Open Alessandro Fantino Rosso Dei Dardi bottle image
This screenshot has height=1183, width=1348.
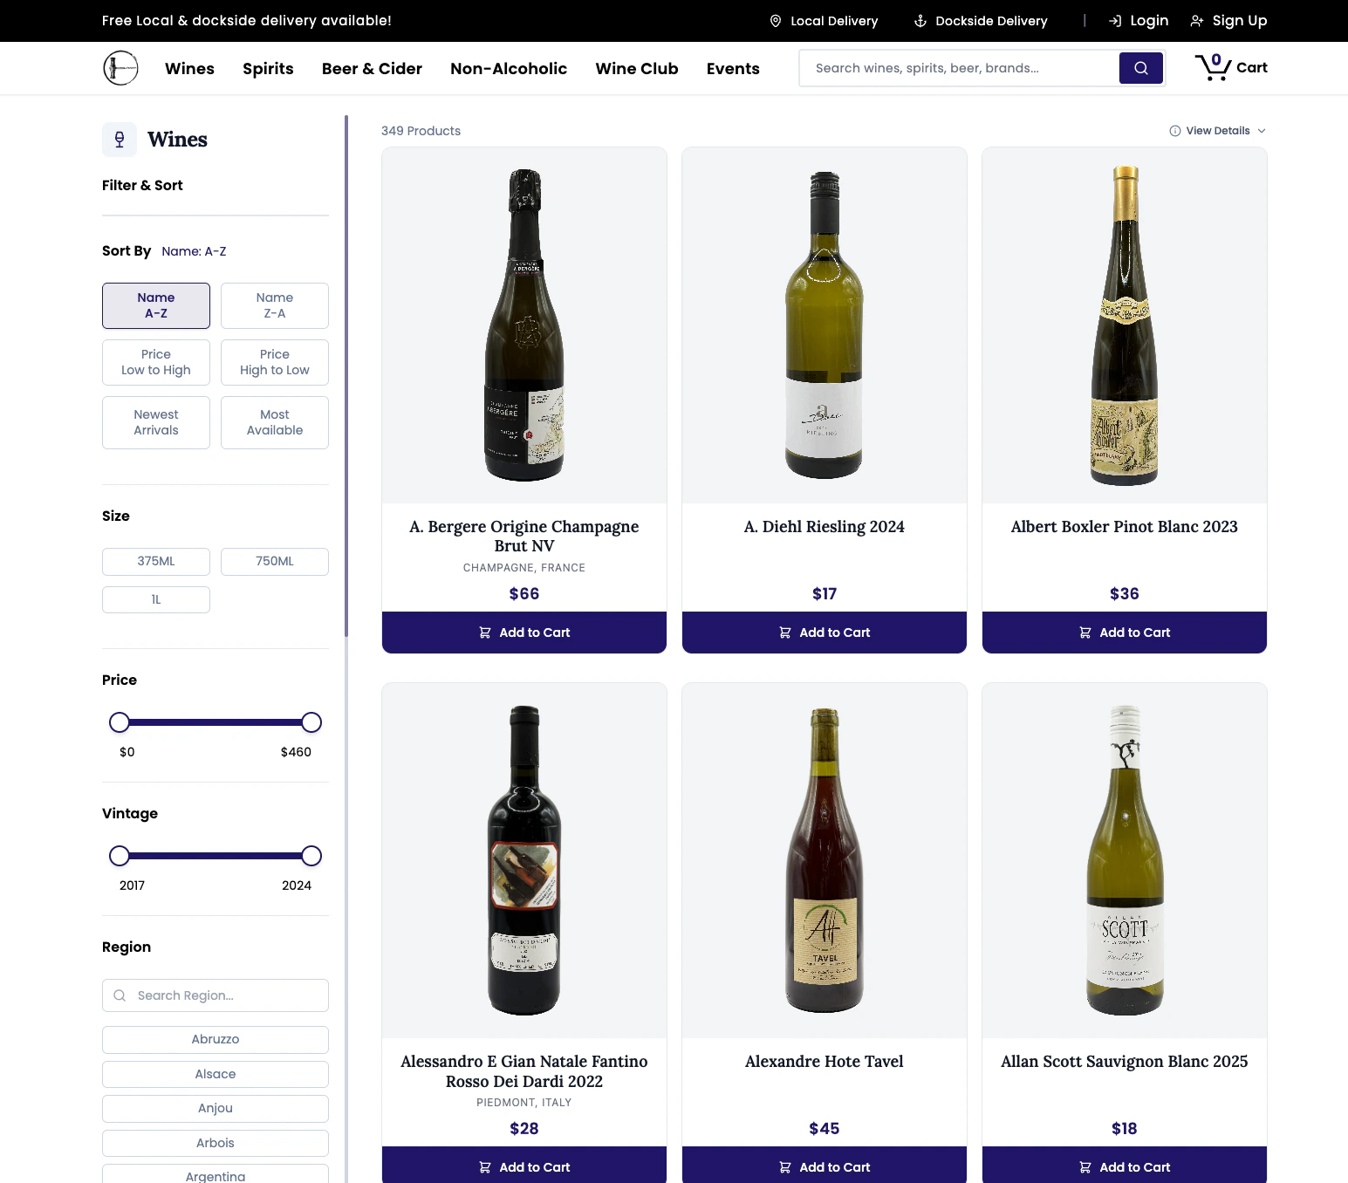[524, 860]
